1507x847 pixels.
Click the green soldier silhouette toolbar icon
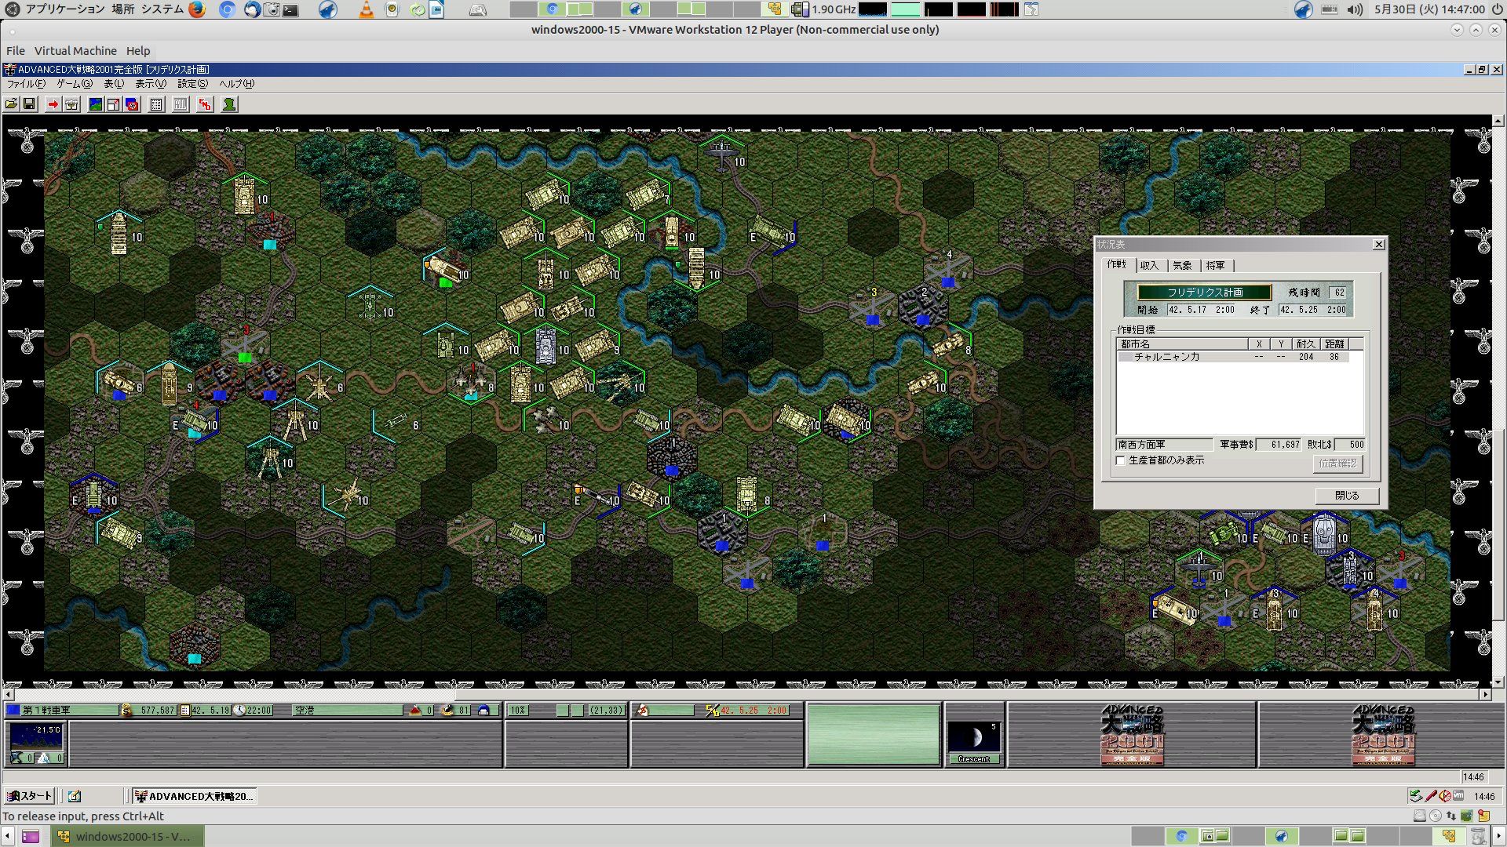tap(229, 104)
